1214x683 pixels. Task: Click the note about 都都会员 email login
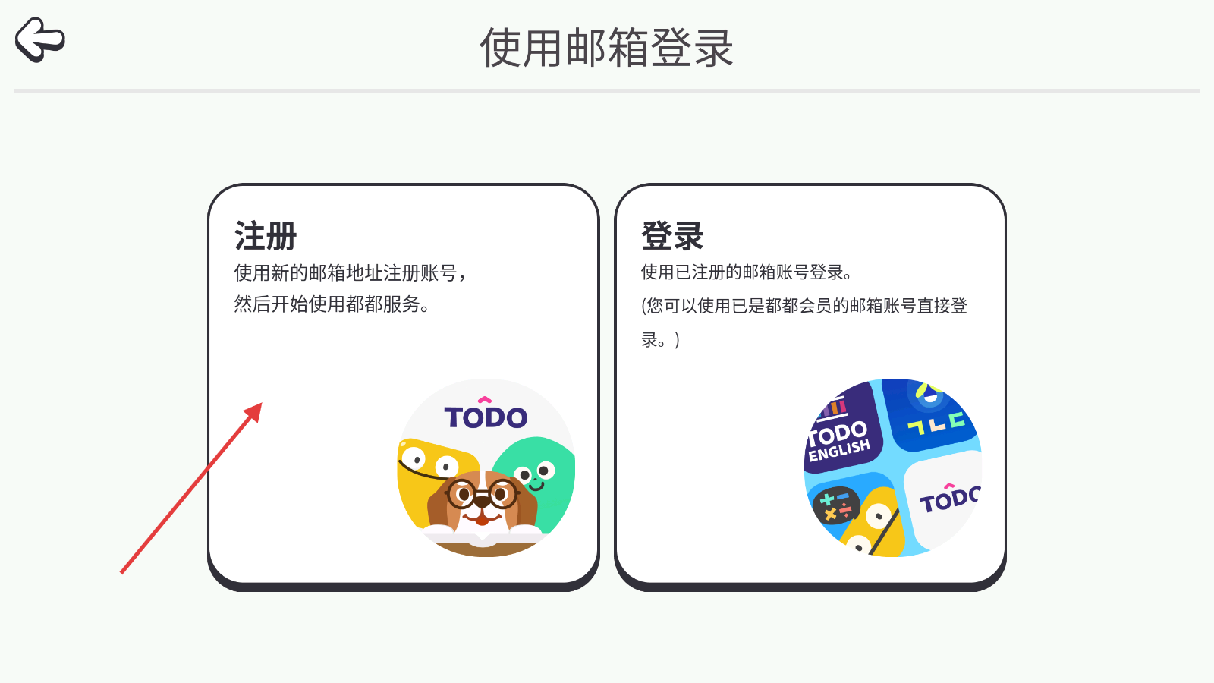(804, 323)
